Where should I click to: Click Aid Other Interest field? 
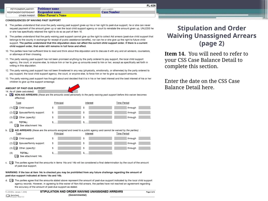tap(100, 148)
